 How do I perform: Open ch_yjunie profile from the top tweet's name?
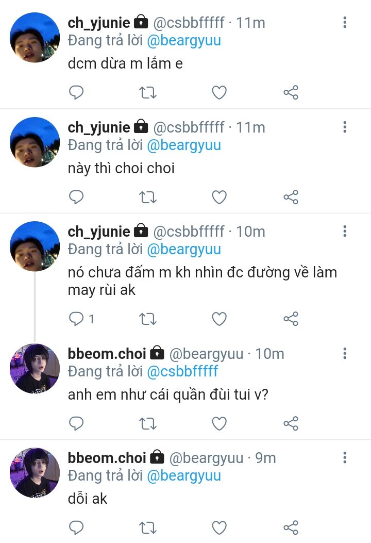coord(99,23)
